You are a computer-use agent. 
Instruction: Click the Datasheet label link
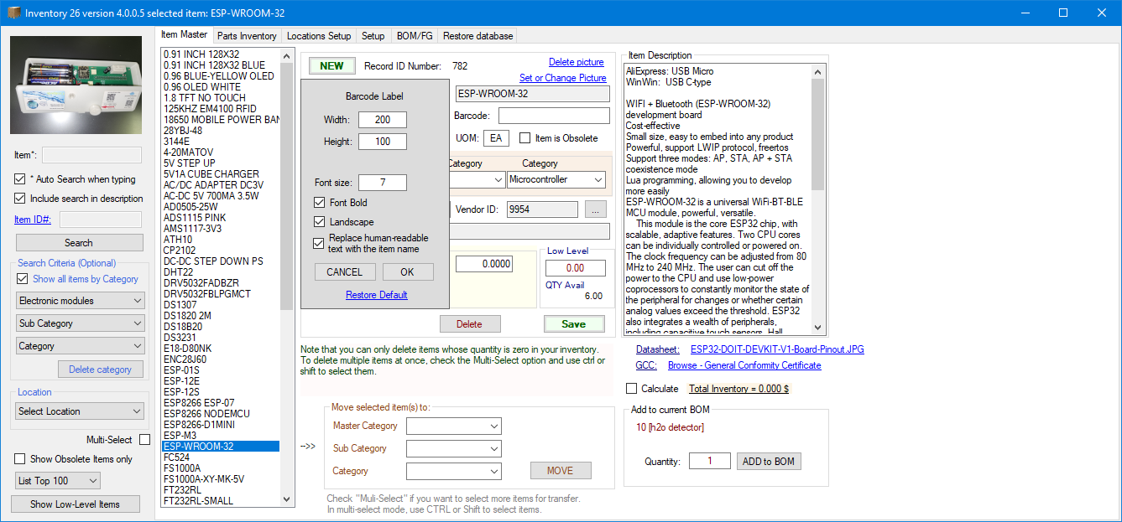(x=658, y=349)
